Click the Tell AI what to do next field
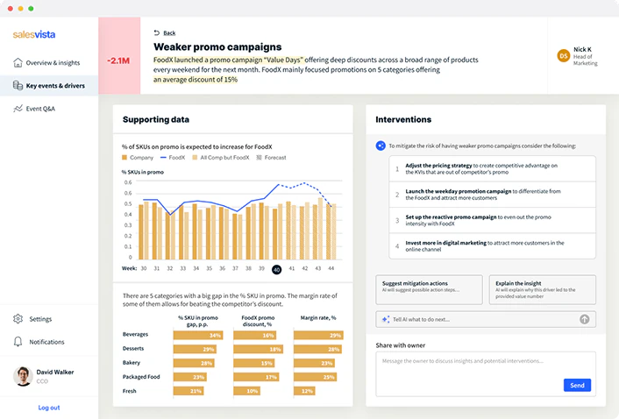The width and height of the screenshot is (619, 419). [486, 319]
